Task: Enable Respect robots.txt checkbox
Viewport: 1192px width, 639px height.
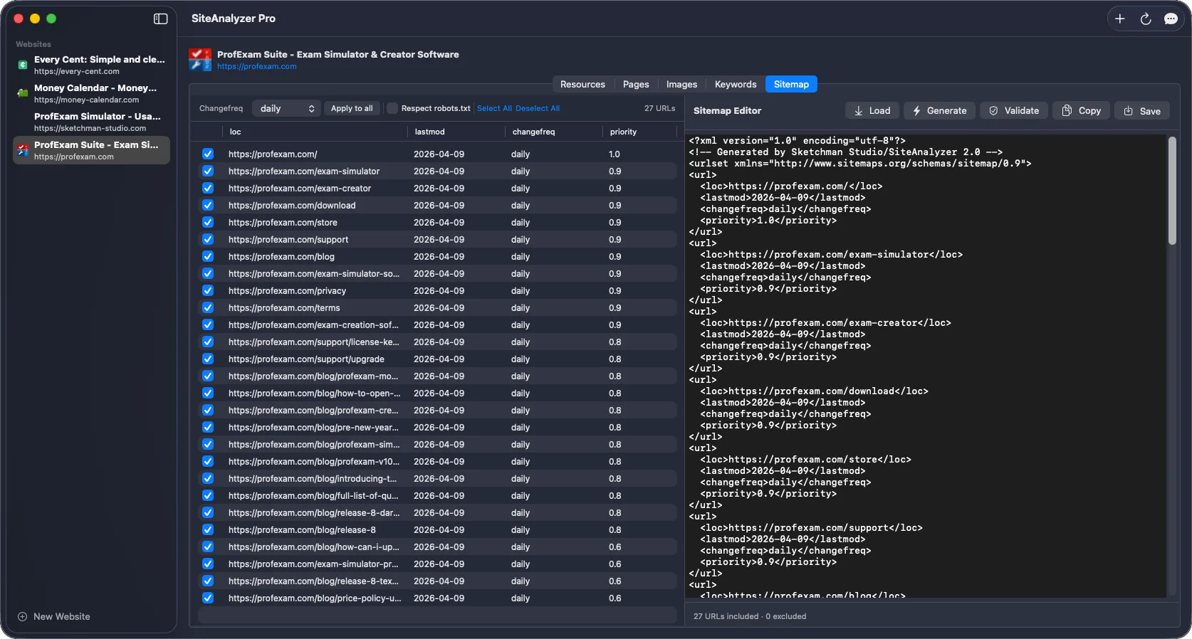Action: [392, 108]
